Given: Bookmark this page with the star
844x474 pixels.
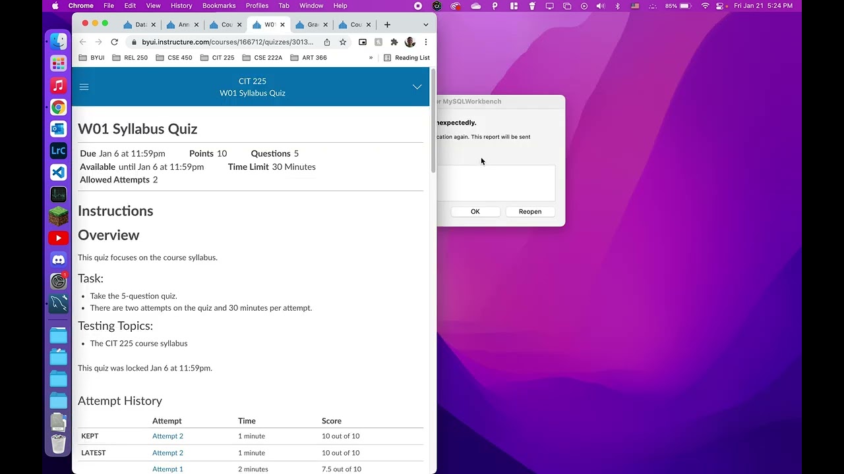Looking at the screenshot, I should click(343, 42).
